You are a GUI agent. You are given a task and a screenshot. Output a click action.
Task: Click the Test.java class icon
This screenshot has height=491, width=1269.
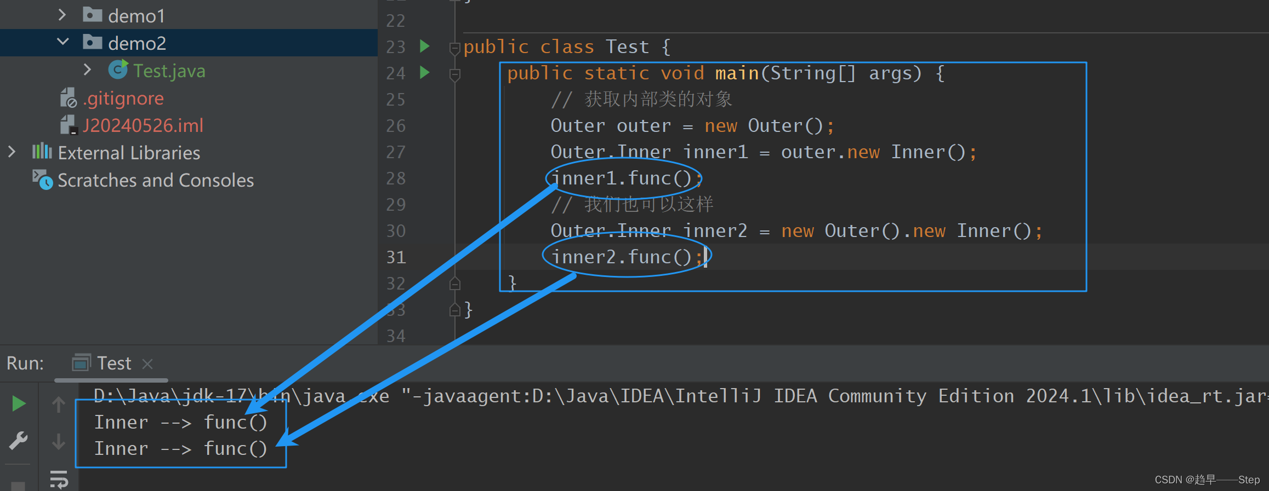coord(118,70)
